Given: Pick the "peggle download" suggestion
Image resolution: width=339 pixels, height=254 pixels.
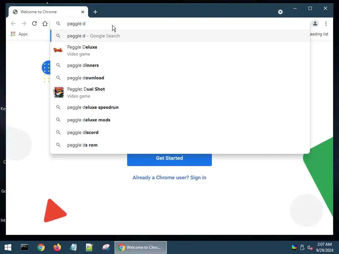Looking at the screenshot, I should click(x=180, y=78).
